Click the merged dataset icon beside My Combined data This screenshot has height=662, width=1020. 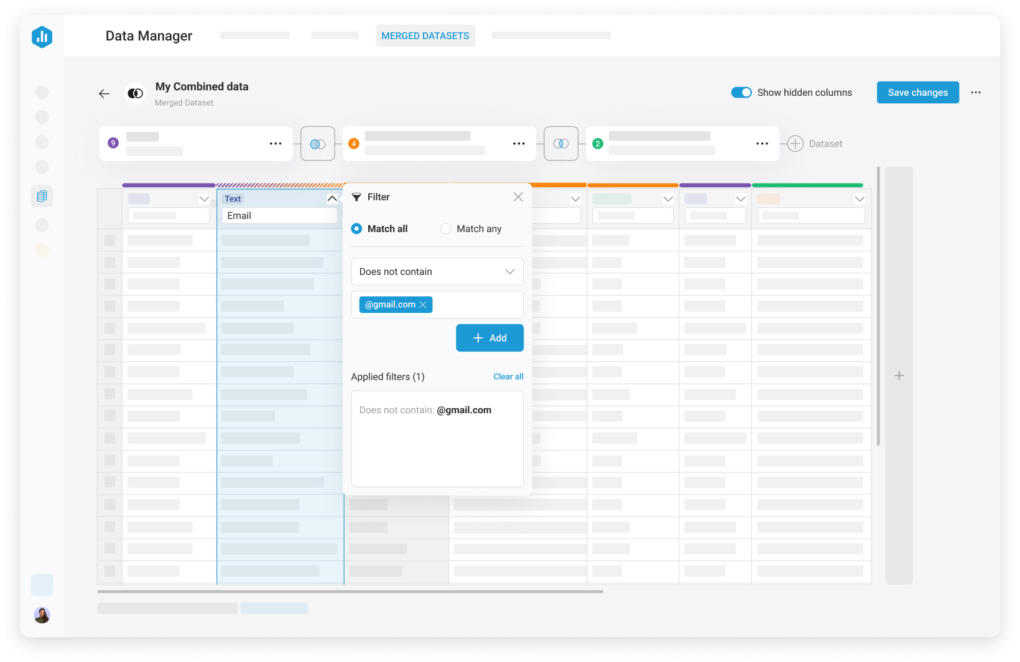tap(135, 93)
